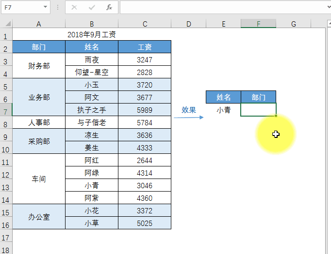Click the Enter checkmark icon in formula bar
Screen dimensions: 331x254
pos(92,8)
